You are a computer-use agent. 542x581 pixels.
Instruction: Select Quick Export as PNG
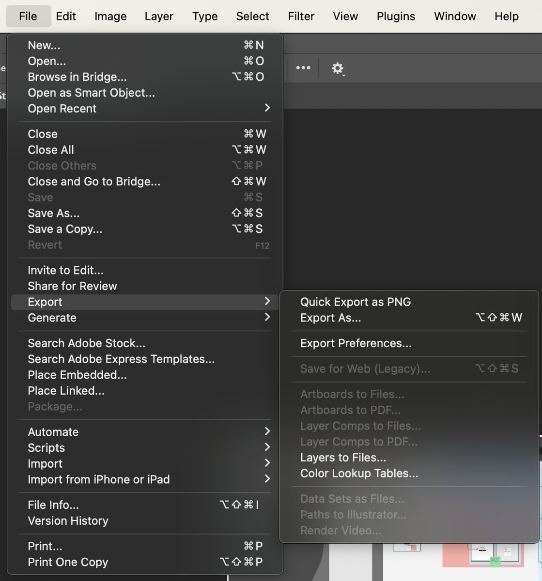coord(409,302)
